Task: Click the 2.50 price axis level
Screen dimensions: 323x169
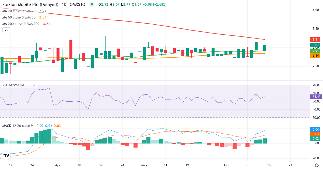Action: (316, 66)
